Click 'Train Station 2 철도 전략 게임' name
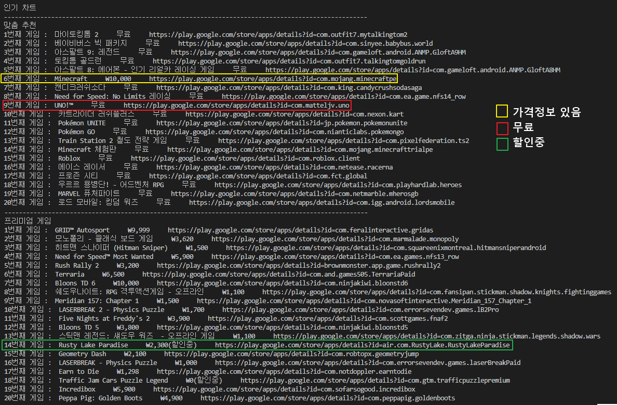The image size is (617, 405). point(113,141)
